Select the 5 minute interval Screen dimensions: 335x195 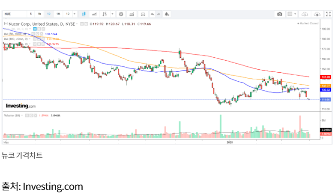(x=31, y=14)
